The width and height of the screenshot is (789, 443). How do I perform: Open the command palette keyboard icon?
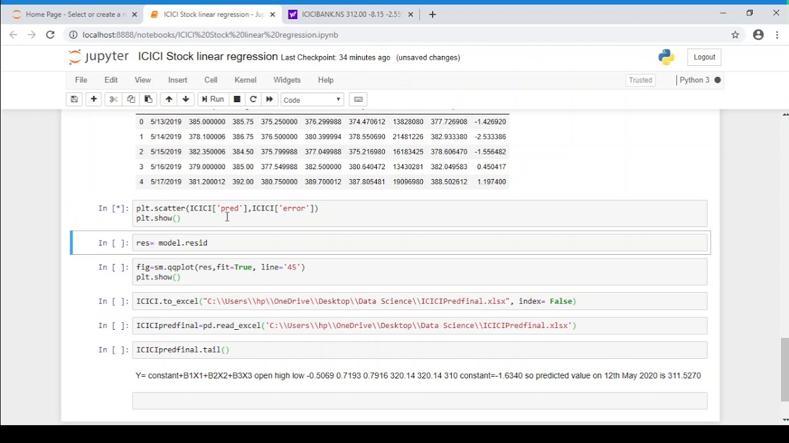point(358,100)
